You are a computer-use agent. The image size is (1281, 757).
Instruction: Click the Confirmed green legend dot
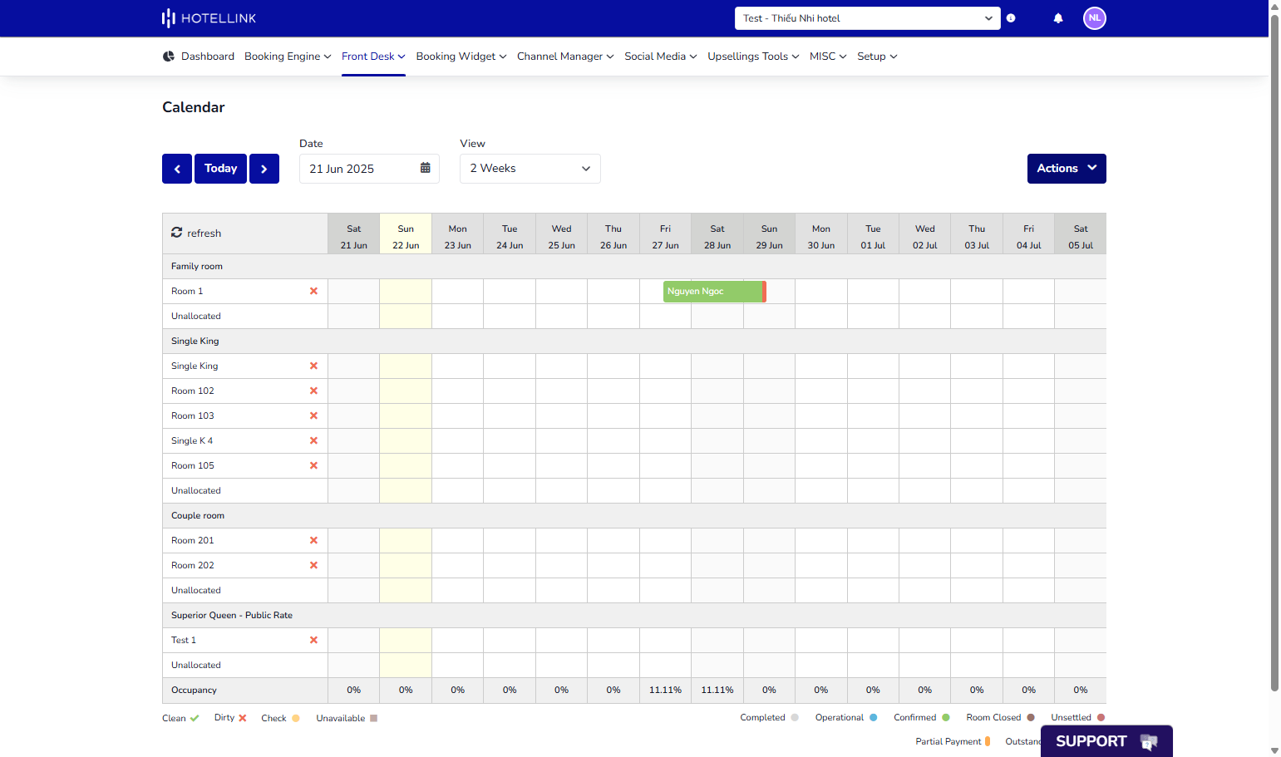(945, 717)
